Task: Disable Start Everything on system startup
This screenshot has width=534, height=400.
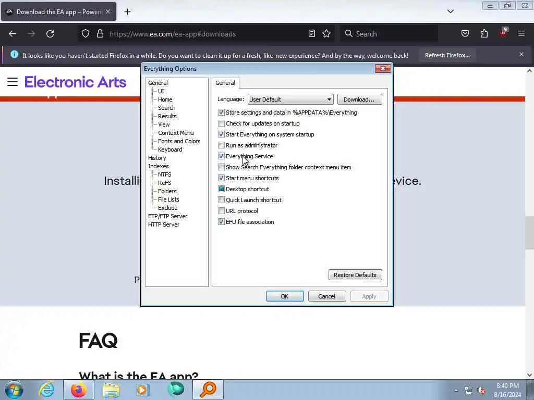Action: tap(221, 134)
